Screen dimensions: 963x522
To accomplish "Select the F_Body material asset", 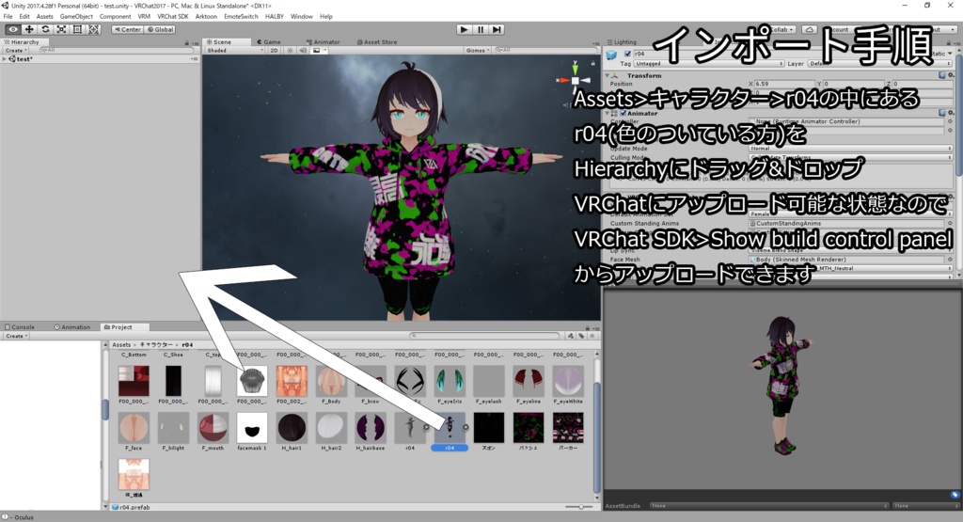I will pyautogui.click(x=331, y=385).
